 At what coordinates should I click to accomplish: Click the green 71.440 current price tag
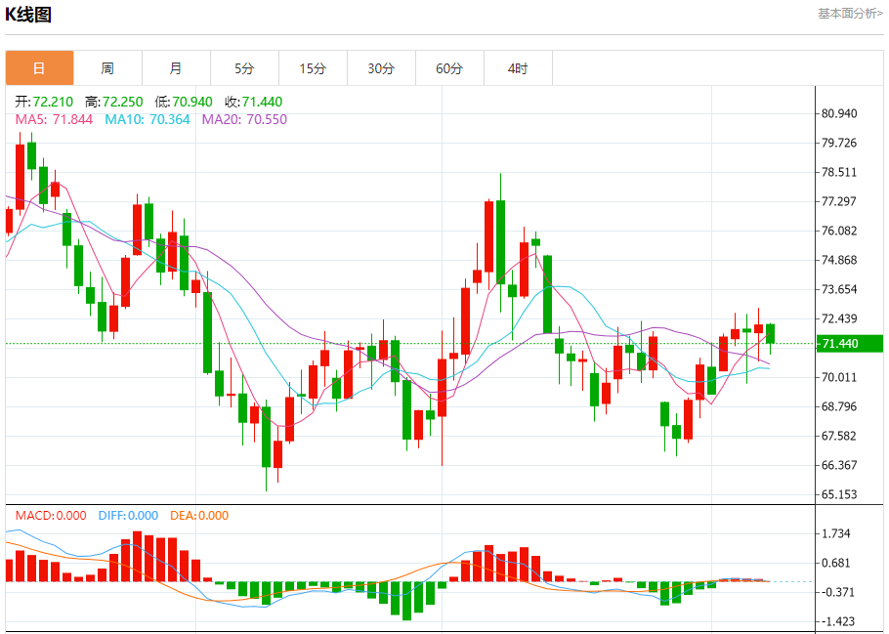pos(849,343)
